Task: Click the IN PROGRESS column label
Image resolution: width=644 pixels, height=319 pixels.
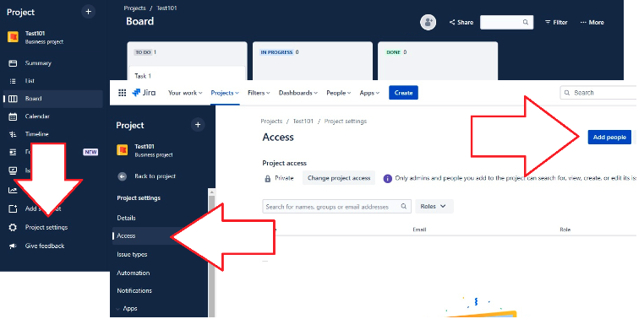Action: (276, 52)
